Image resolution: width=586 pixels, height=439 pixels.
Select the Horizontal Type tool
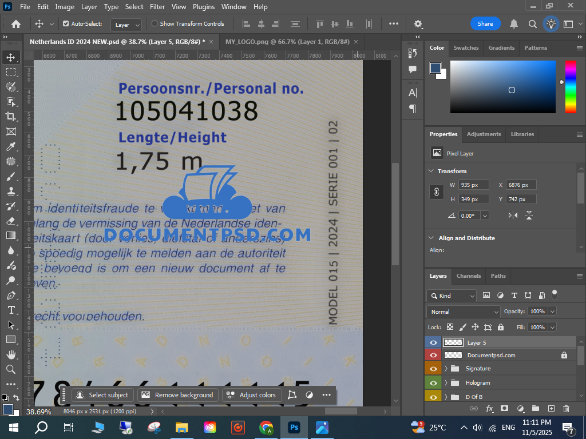pyautogui.click(x=11, y=310)
